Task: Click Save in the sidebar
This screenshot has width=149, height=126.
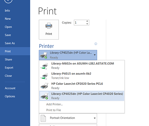Action: (x=8, y=35)
